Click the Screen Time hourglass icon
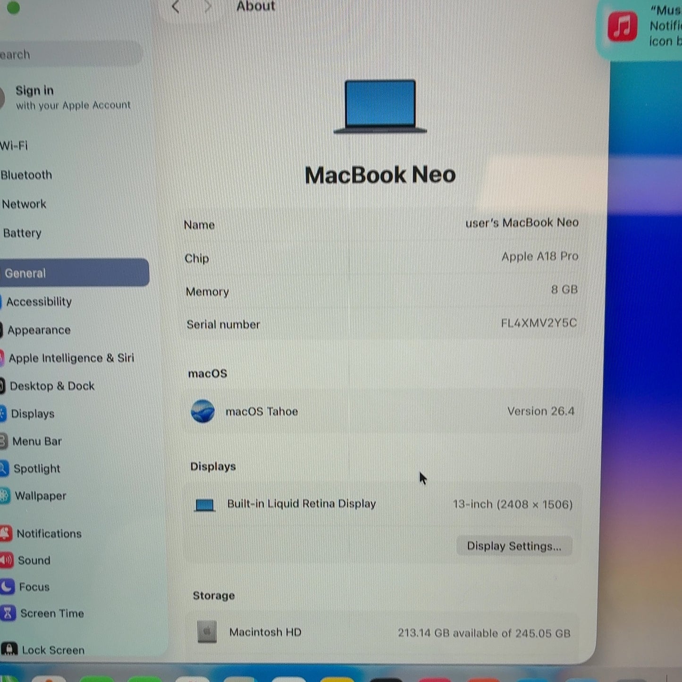682x682 pixels. click(8, 613)
